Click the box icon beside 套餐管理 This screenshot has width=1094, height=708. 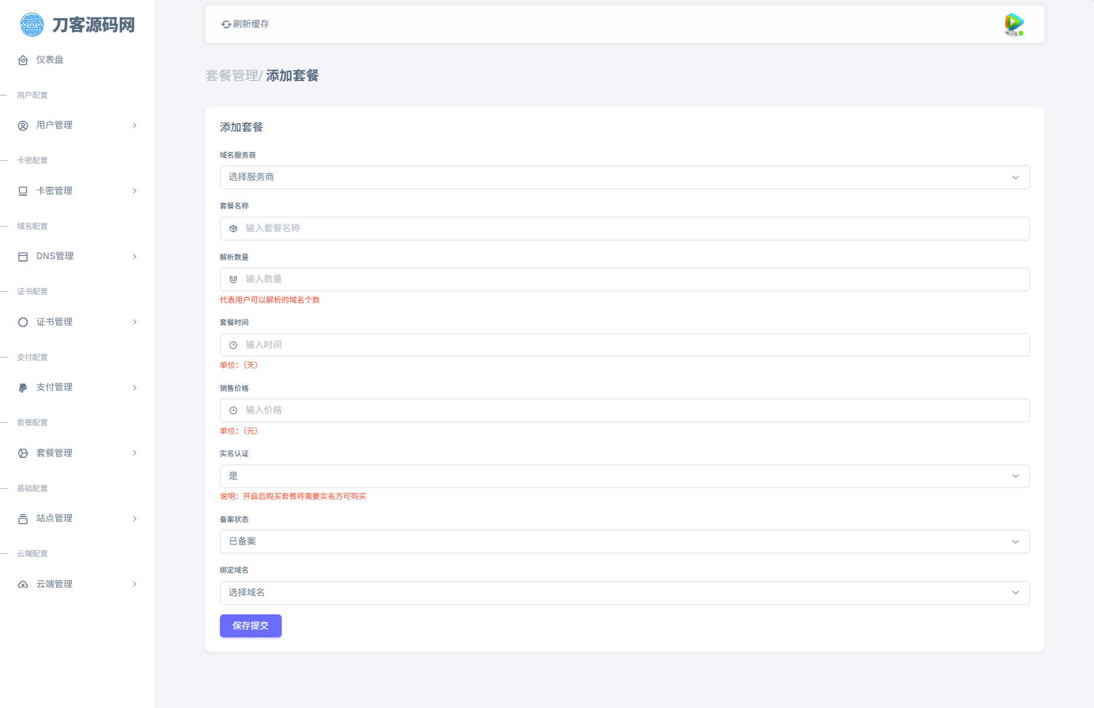point(23,452)
